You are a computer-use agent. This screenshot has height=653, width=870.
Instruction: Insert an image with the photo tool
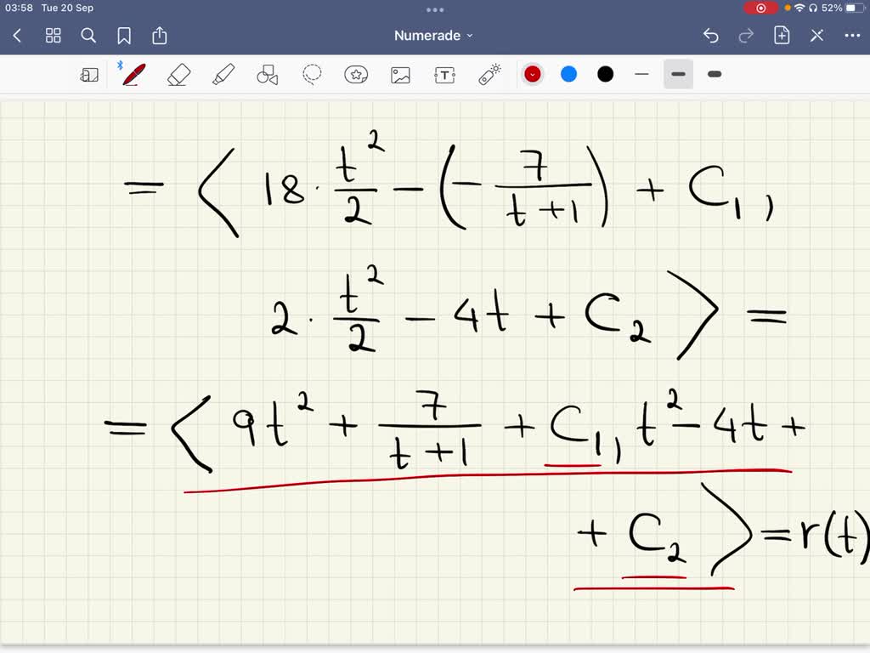click(x=400, y=74)
